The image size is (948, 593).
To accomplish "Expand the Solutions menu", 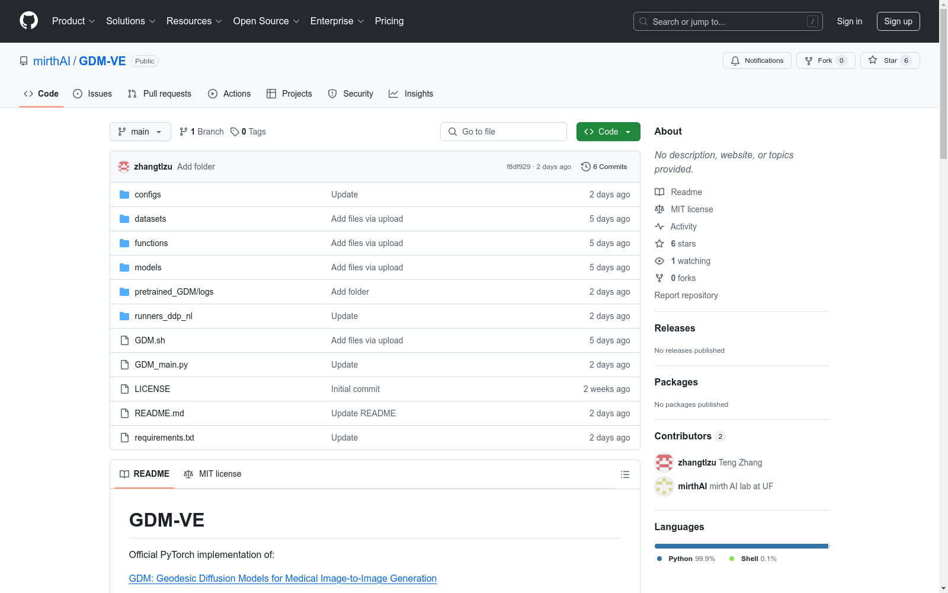I will click(x=131, y=21).
